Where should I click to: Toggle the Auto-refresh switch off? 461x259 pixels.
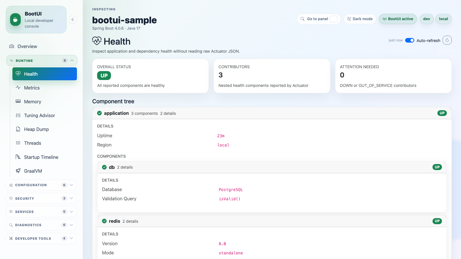410,40
